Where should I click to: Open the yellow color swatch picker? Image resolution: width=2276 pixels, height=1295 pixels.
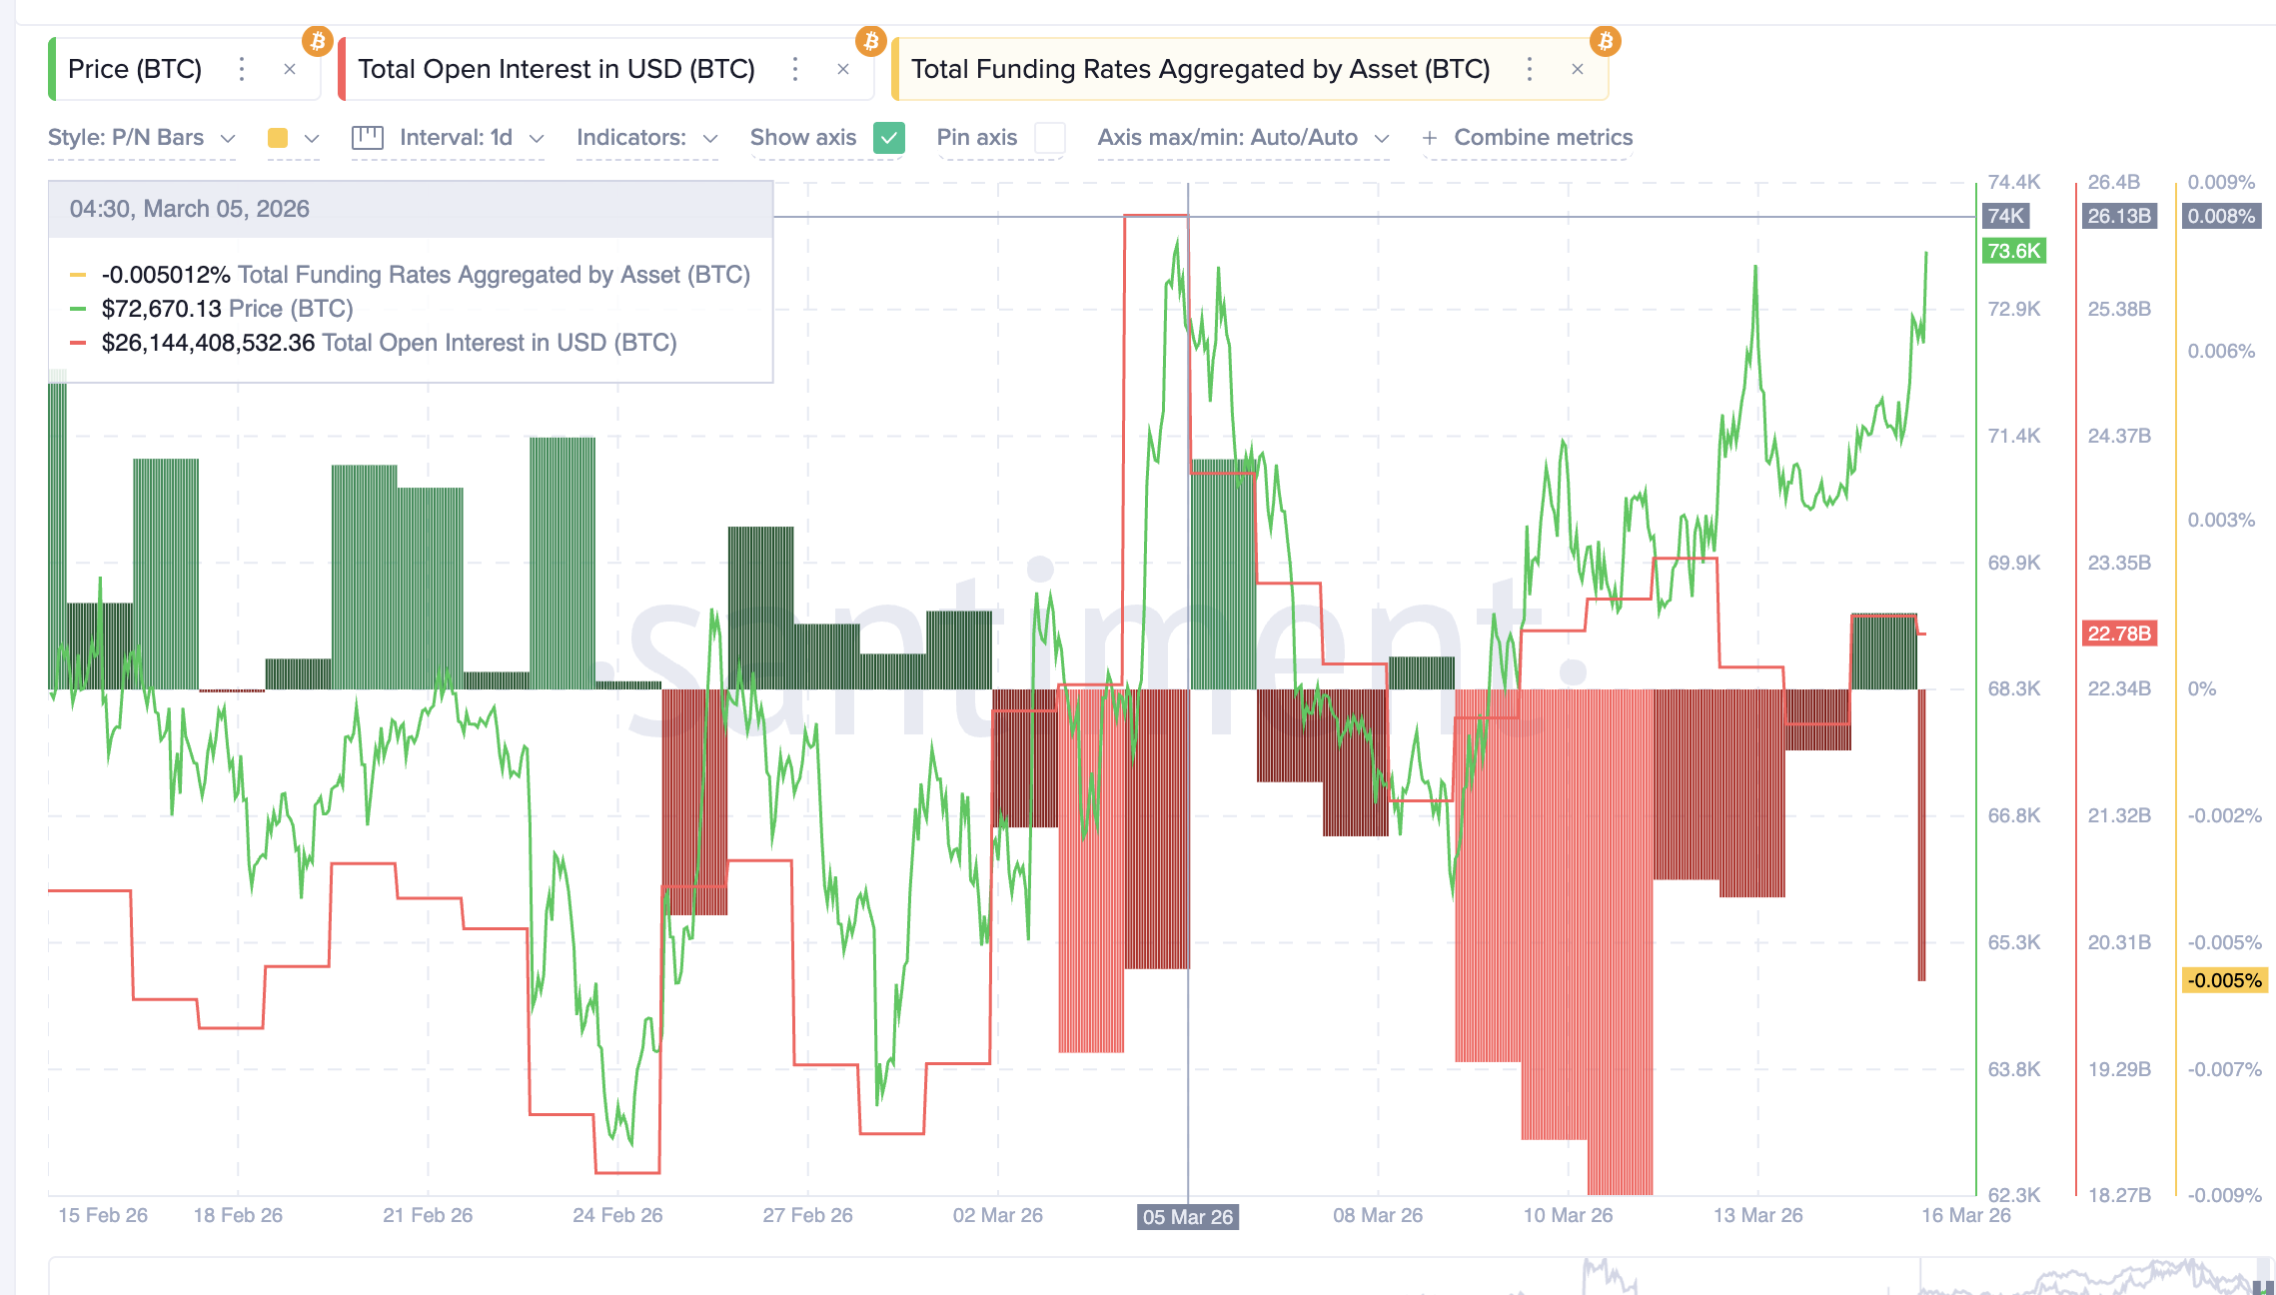(279, 138)
